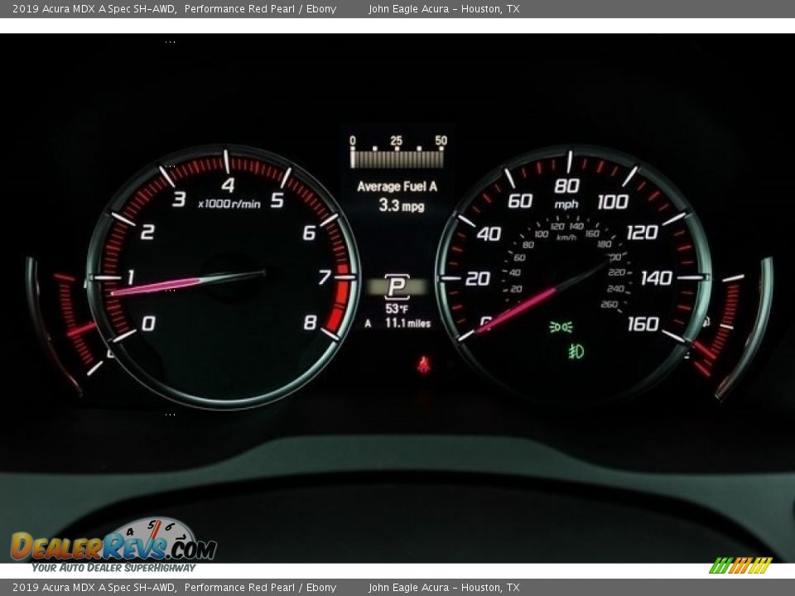Viewport: 795px width, 596px height.
Task: Click the 11.1 miles trip reading
Action: click(407, 324)
